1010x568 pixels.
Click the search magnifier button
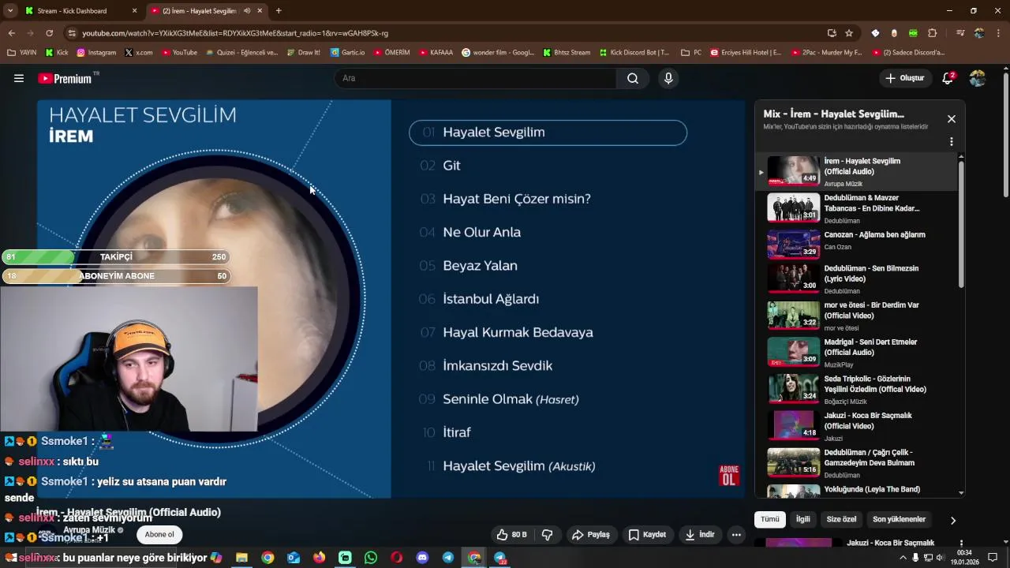[x=633, y=78]
